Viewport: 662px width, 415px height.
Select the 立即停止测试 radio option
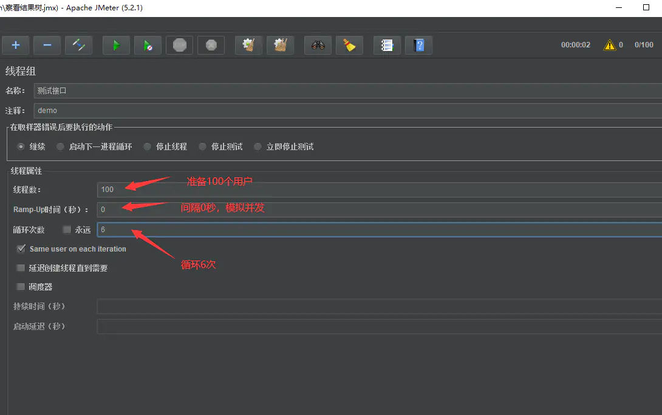[258, 146]
